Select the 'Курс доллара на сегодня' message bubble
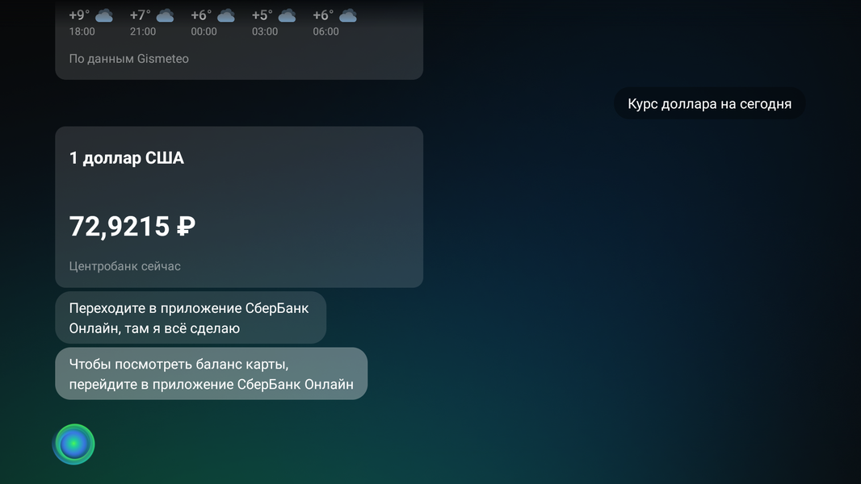861x484 pixels. coord(709,103)
